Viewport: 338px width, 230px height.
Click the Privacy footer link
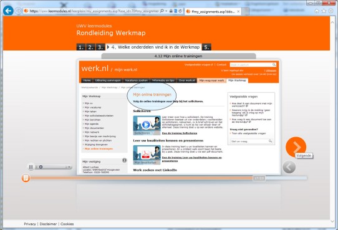[30, 224]
